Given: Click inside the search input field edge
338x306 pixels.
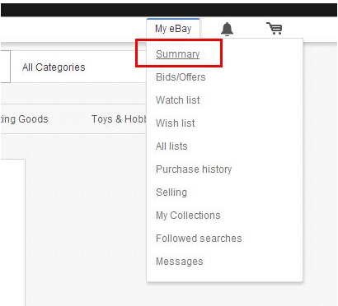Looking at the screenshot, I should pyautogui.click(x=5, y=67).
